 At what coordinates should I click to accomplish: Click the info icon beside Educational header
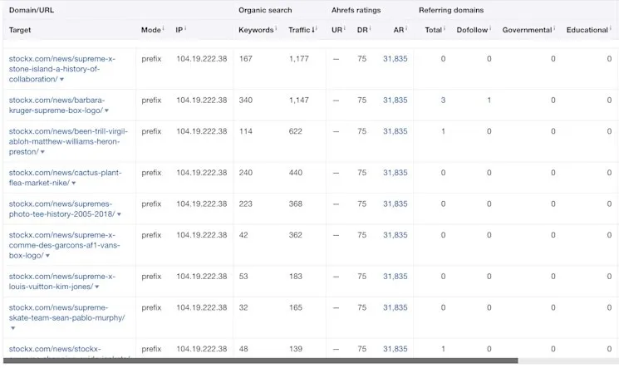pyautogui.click(x=611, y=28)
